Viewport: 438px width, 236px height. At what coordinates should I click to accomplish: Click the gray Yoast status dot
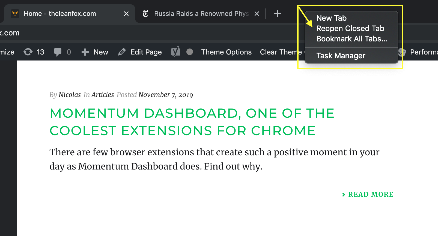(x=190, y=52)
